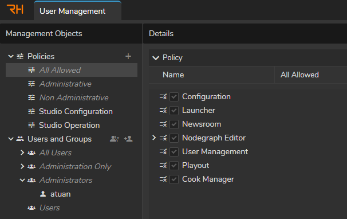Click the permission icon next to Playout
The image size is (347, 219).
coord(163,165)
